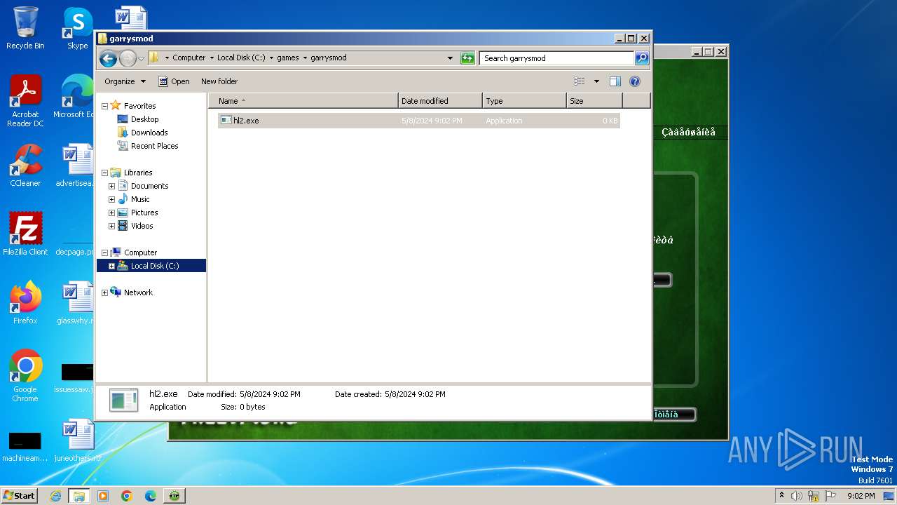Viewport: 897px width, 505px height.
Task: Open FileZilla Client desktop icon
Action: click(25, 234)
